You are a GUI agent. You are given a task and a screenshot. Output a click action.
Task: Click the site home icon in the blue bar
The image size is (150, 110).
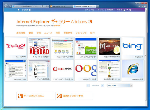click(18, 10)
